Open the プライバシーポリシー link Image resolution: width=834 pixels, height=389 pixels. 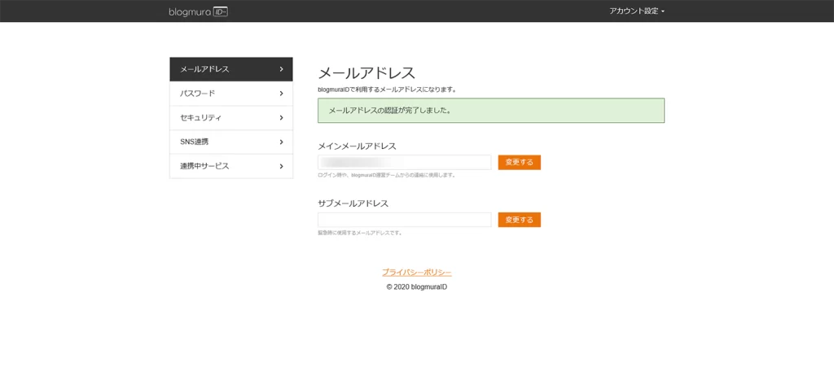(416, 273)
